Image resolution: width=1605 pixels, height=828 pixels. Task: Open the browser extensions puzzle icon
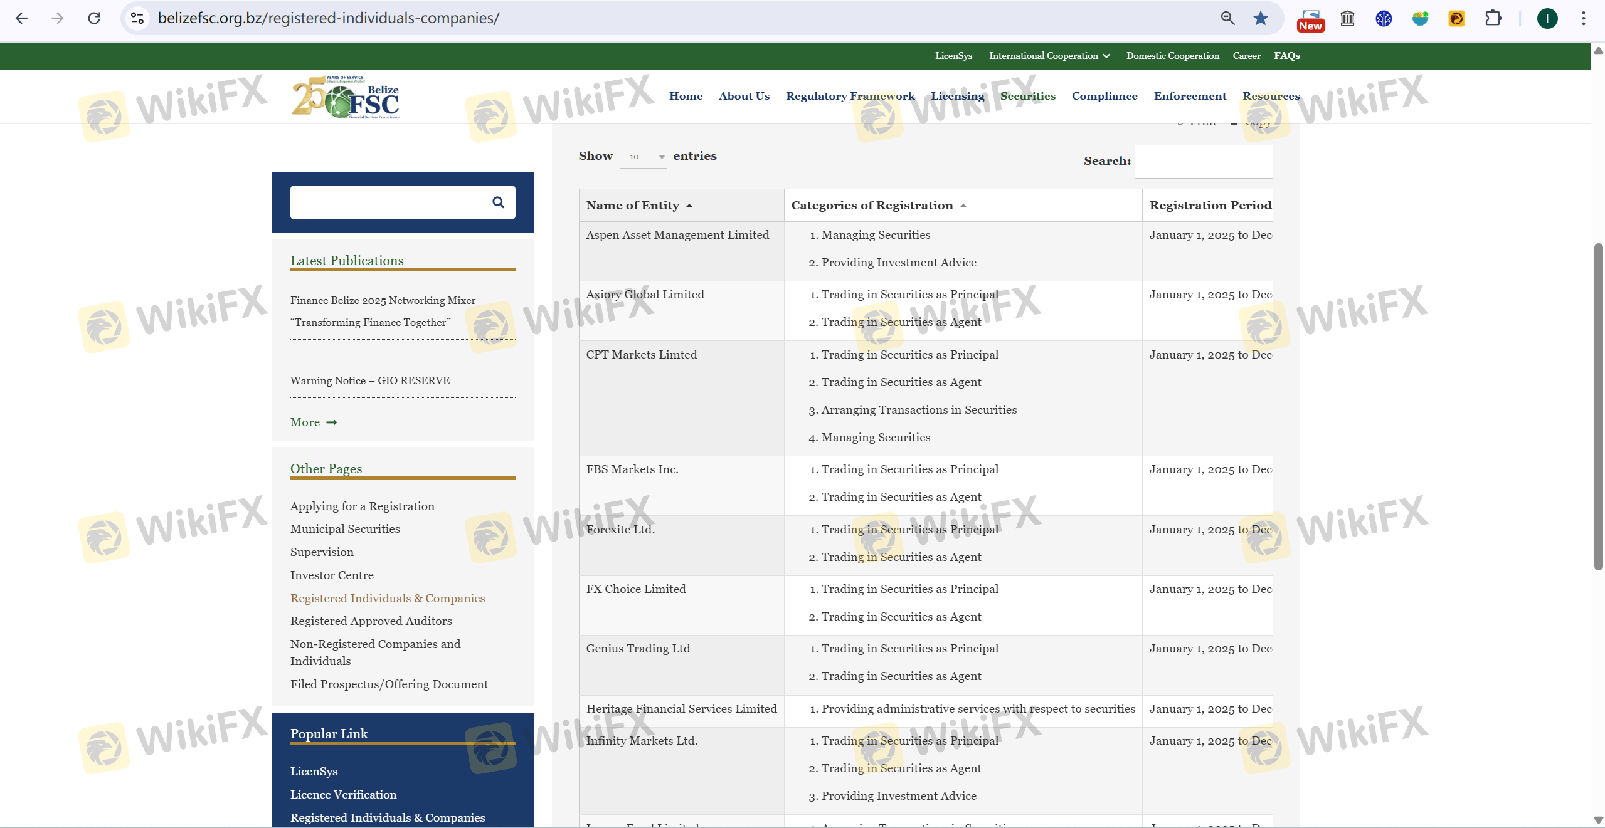1493,18
